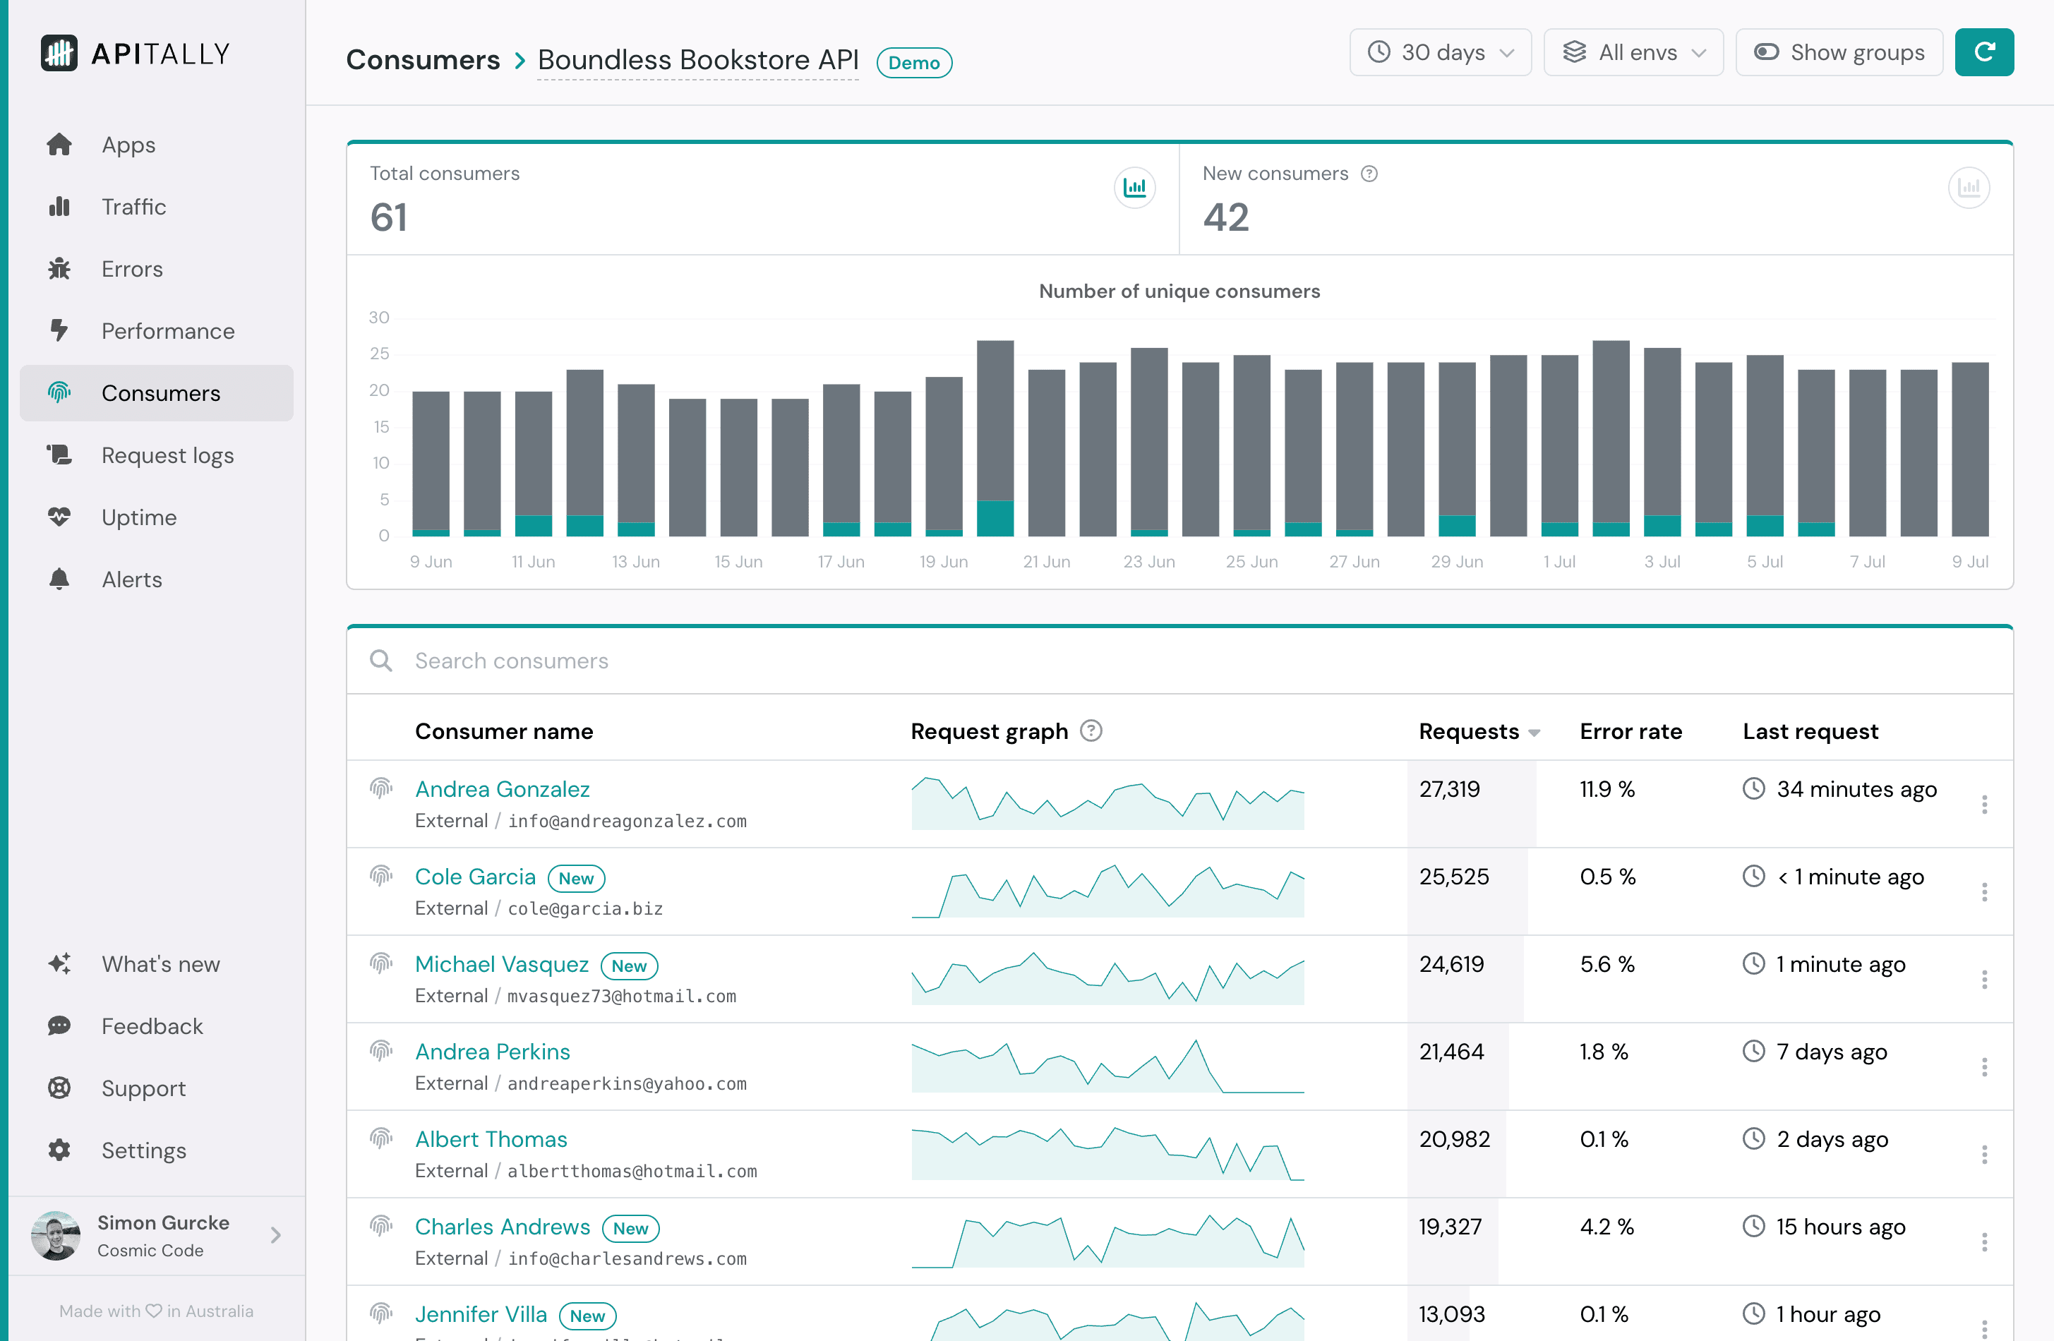This screenshot has width=2054, height=1341.
Task: Click the Apitally logo icon
Action: coord(59,54)
